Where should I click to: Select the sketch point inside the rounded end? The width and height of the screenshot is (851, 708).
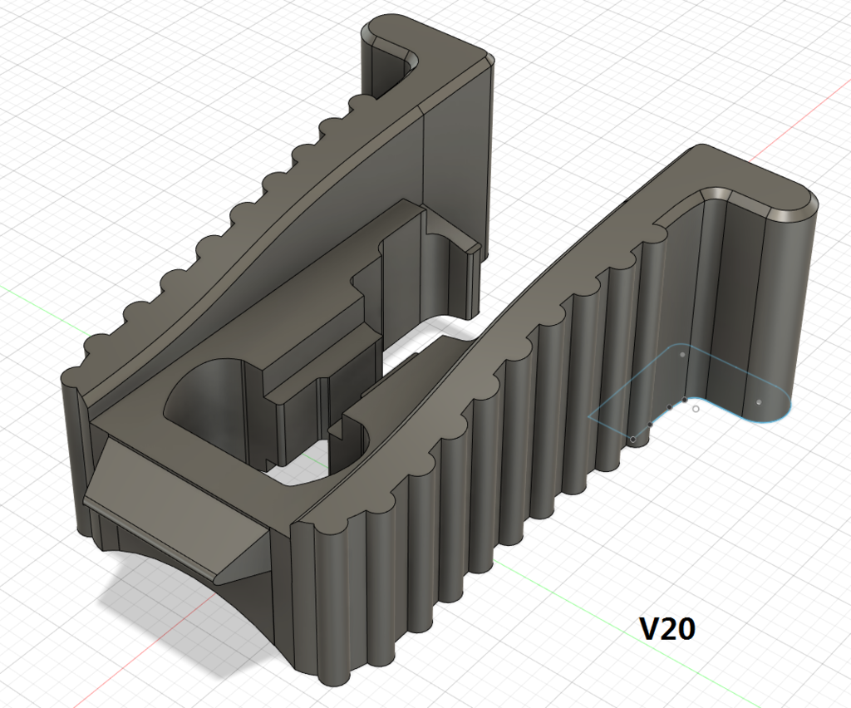point(758,402)
